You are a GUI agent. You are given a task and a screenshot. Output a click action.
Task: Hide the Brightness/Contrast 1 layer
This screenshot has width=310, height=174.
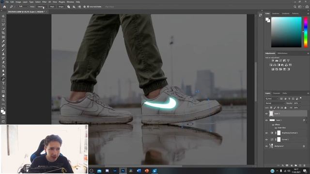tap(266, 133)
